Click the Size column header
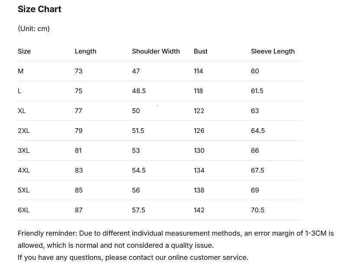This screenshot has height=268, width=347. [24, 51]
